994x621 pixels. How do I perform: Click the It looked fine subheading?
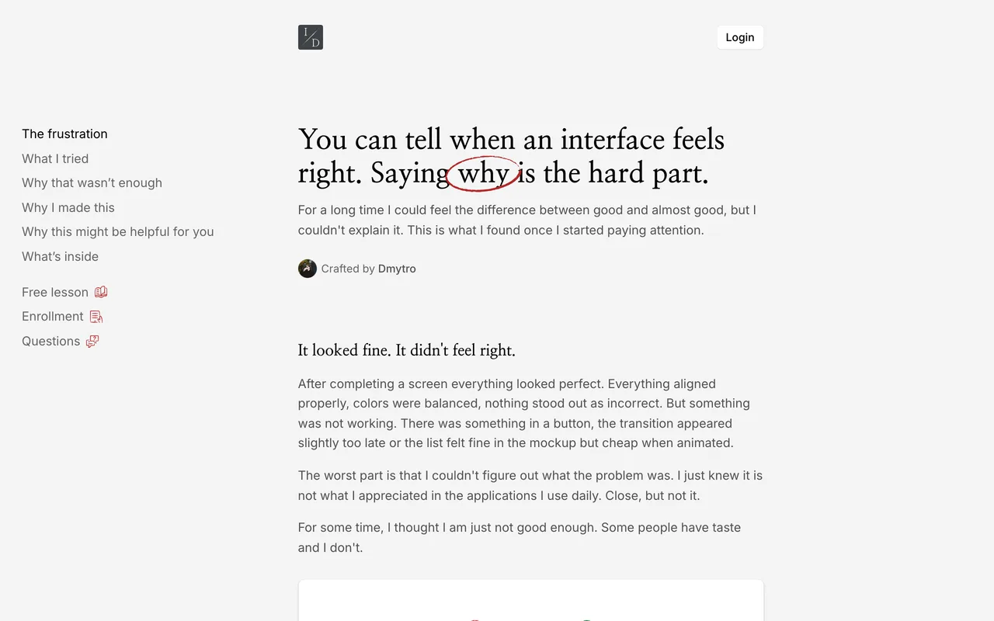coord(407,350)
